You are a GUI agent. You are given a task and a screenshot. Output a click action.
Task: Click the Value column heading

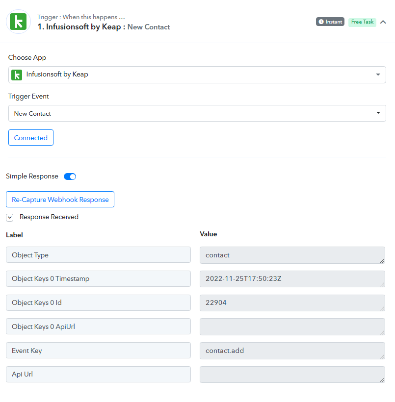pos(209,234)
